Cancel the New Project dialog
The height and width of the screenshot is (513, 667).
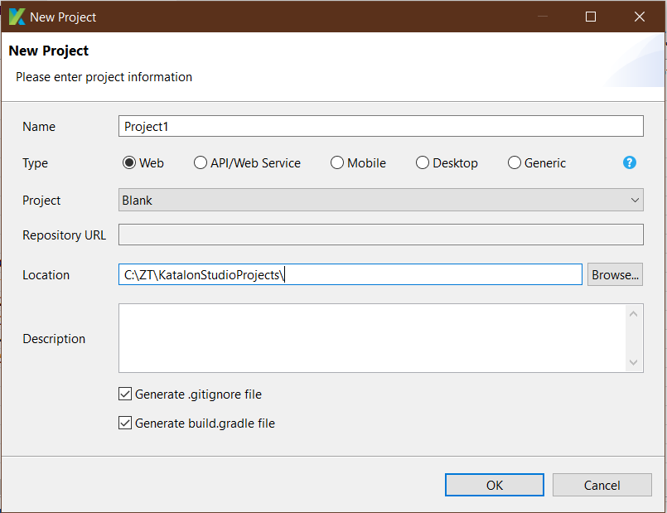[x=602, y=485]
